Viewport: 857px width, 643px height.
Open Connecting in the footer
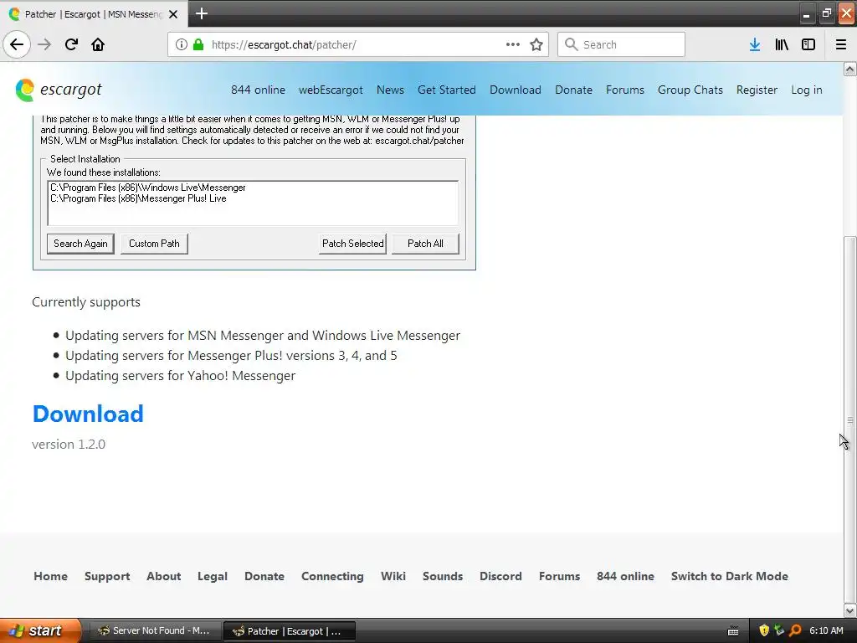(x=332, y=576)
